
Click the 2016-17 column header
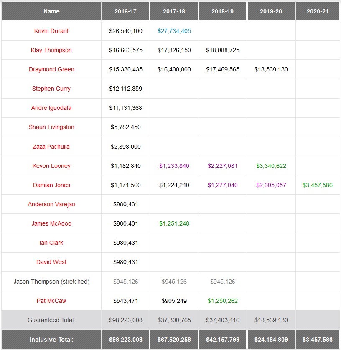125,11
